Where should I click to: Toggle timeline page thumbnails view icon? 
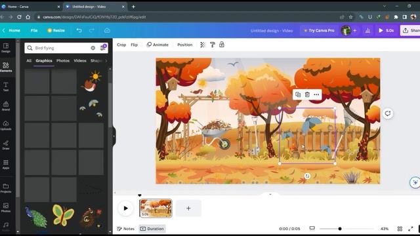pos(312,228)
